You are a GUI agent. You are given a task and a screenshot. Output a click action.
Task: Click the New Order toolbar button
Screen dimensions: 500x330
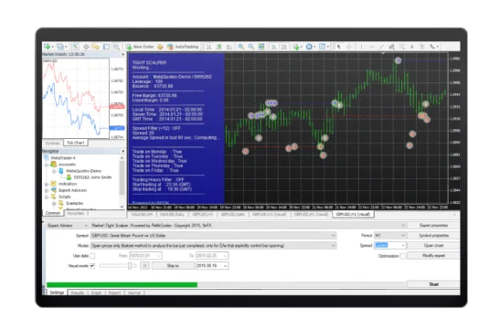click(140, 47)
